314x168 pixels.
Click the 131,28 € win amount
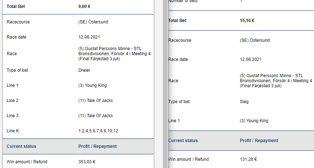(x=248, y=159)
